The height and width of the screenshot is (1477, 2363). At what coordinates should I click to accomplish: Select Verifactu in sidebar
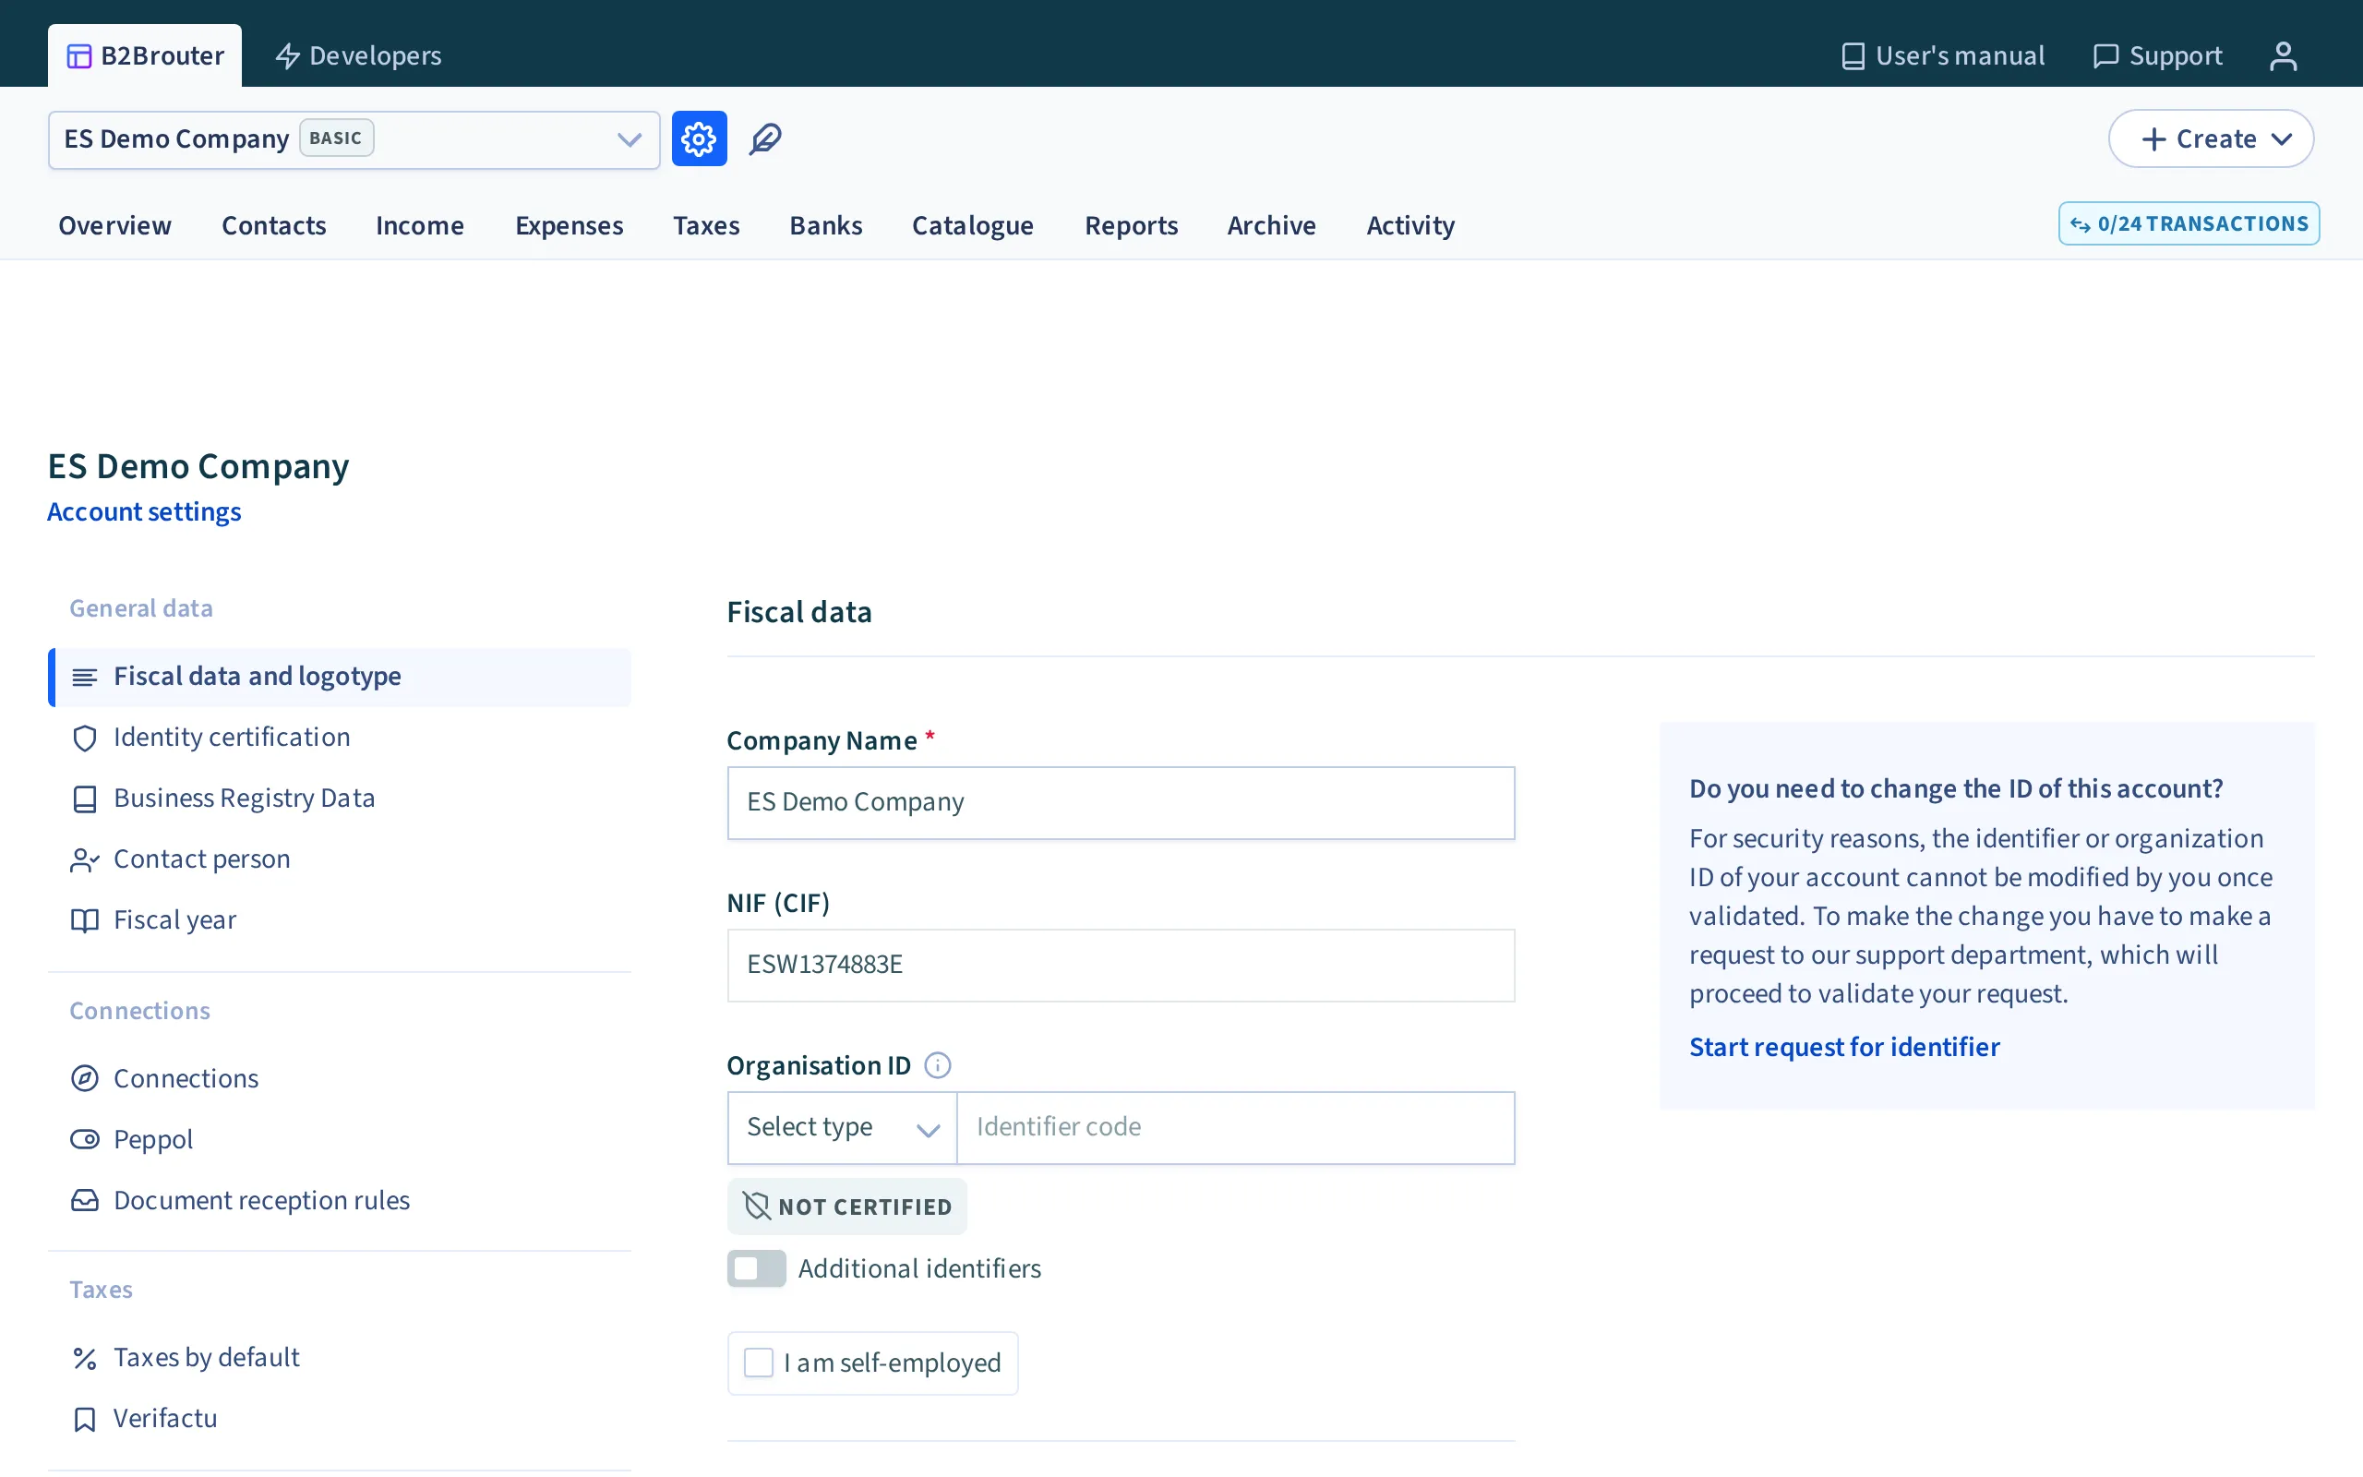tap(339, 1419)
